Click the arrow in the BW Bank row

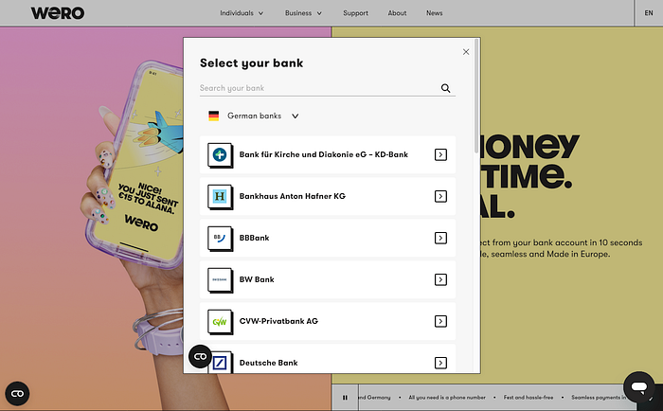[440, 279]
